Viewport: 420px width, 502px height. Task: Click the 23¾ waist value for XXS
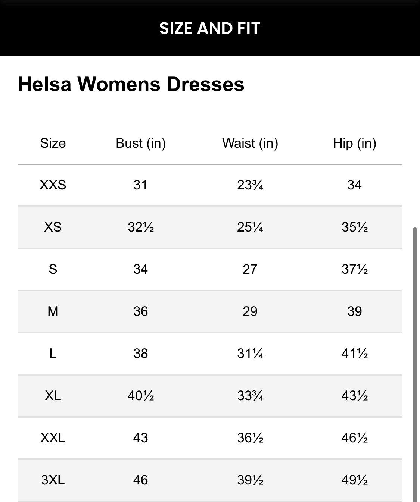(250, 185)
